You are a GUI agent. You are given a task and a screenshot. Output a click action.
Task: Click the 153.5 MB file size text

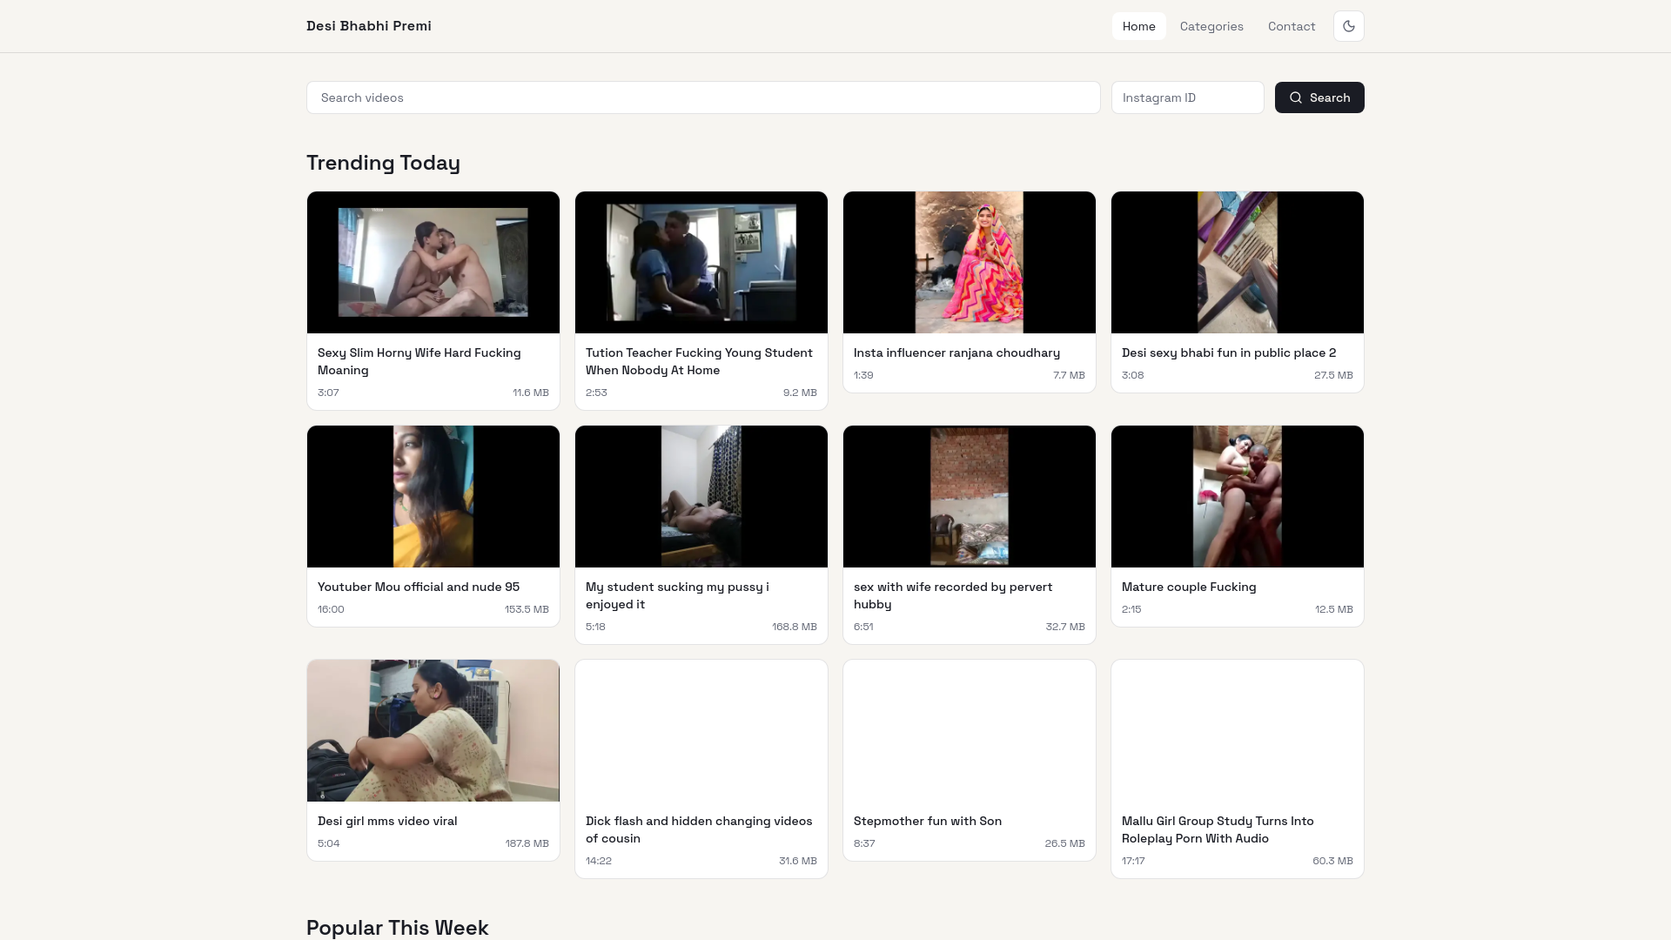[x=527, y=609]
